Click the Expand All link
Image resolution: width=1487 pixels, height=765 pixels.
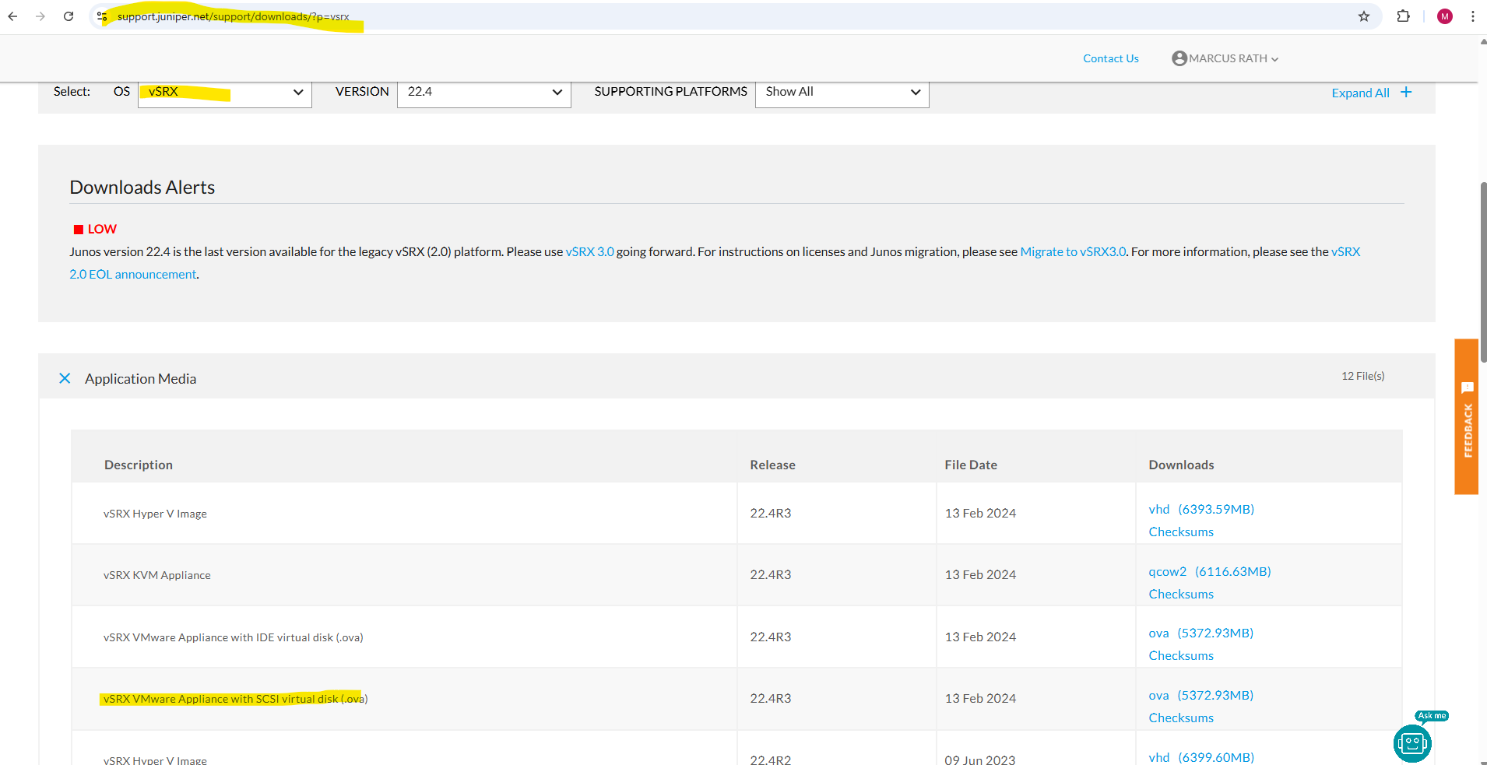coord(1360,93)
